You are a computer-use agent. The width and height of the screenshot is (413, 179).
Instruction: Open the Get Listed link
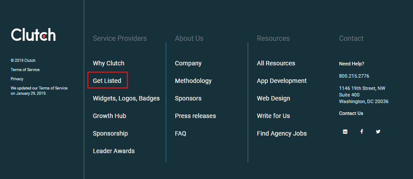(107, 81)
